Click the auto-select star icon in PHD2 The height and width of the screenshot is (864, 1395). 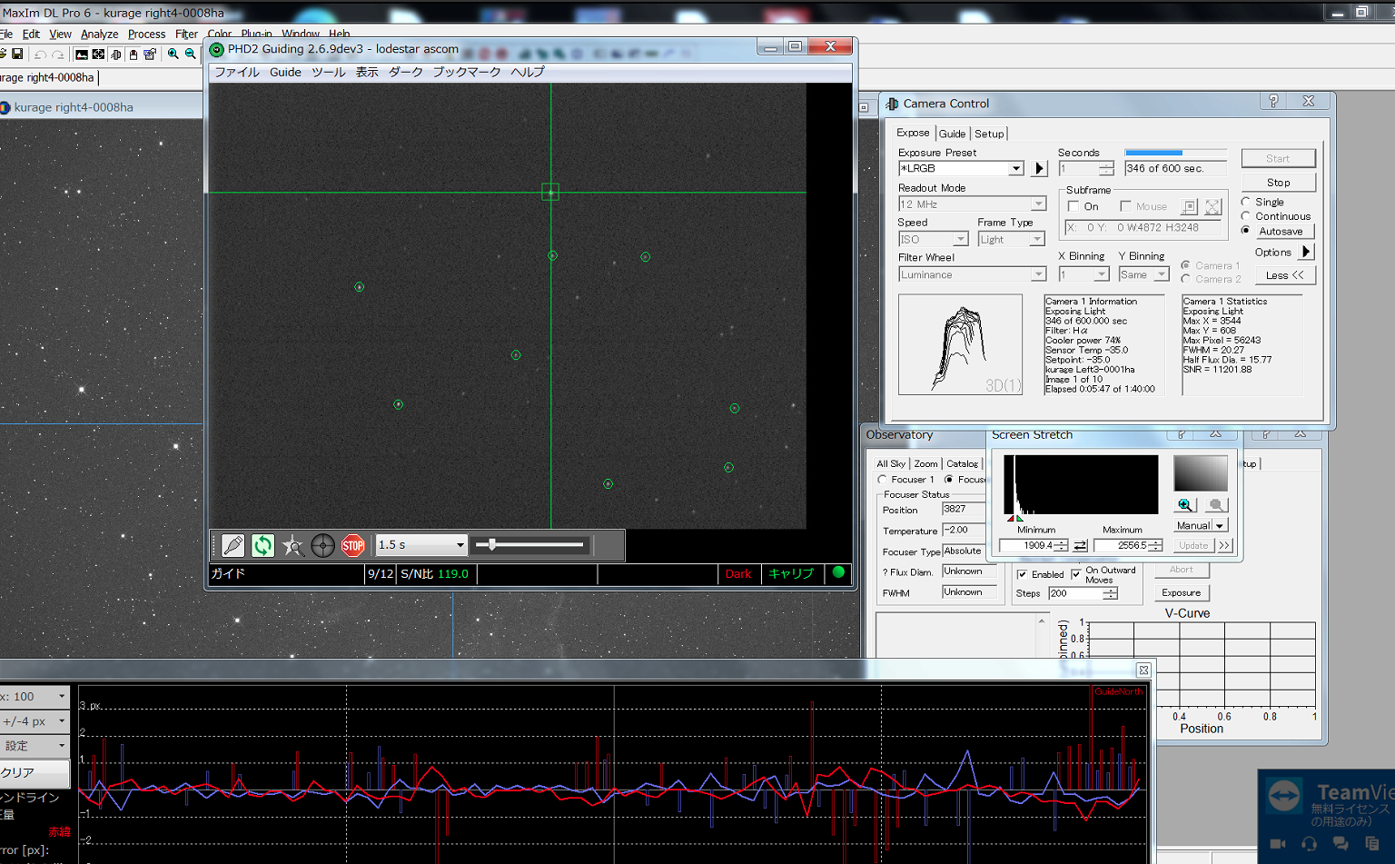point(292,545)
